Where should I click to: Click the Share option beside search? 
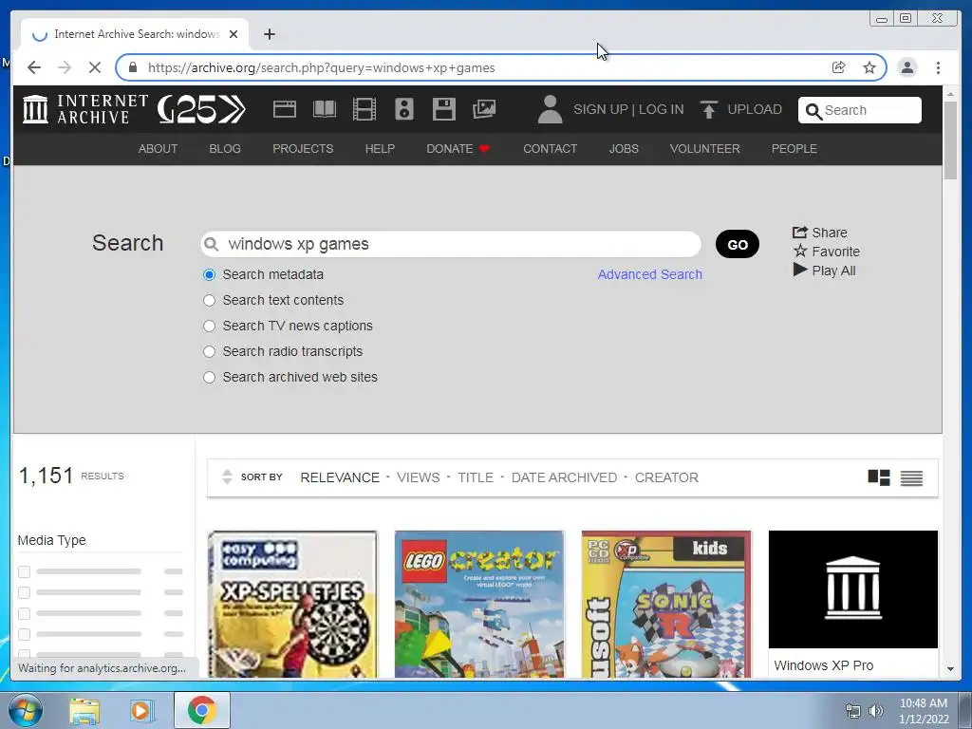coord(819,233)
